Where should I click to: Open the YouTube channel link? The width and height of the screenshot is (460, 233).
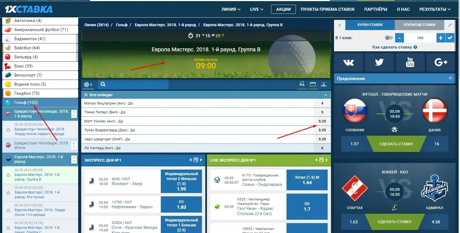410,62
